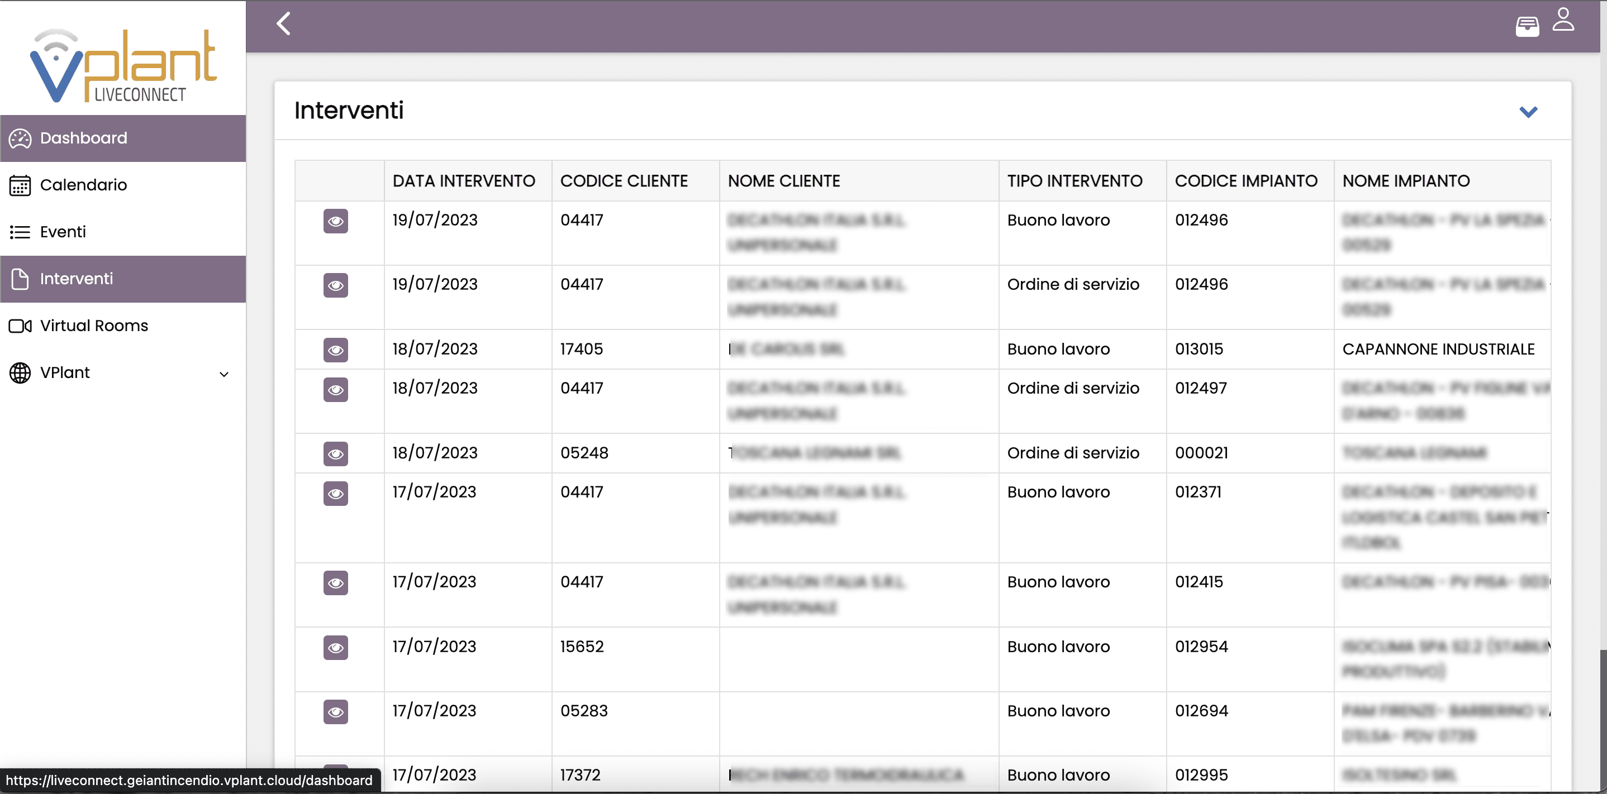View intervention 19/07/2023 Ordine di servizio 012496
The height and width of the screenshot is (794, 1607).
(x=336, y=285)
